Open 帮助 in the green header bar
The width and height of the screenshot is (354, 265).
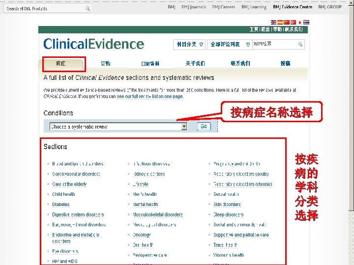coord(277,29)
